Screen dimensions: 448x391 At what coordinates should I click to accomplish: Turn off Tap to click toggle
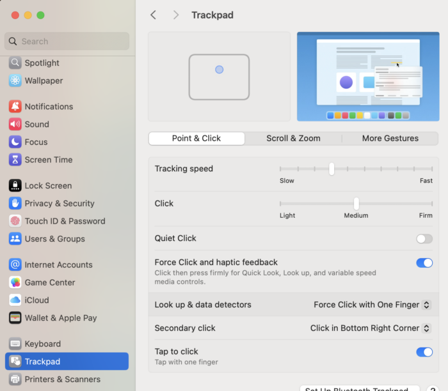[424, 352]
